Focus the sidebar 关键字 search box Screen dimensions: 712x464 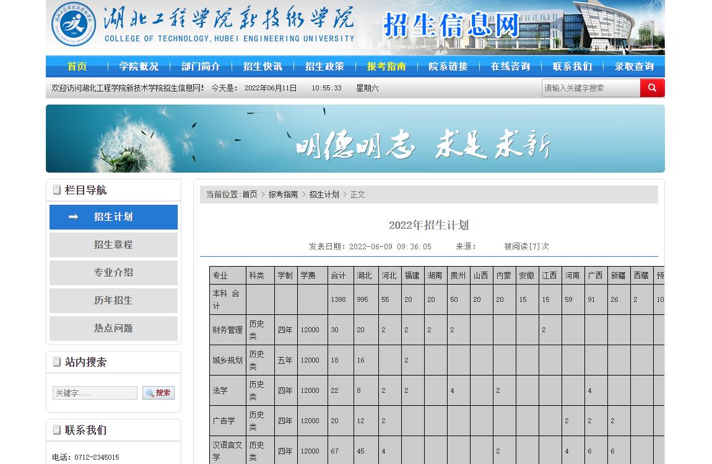[95, 393]
